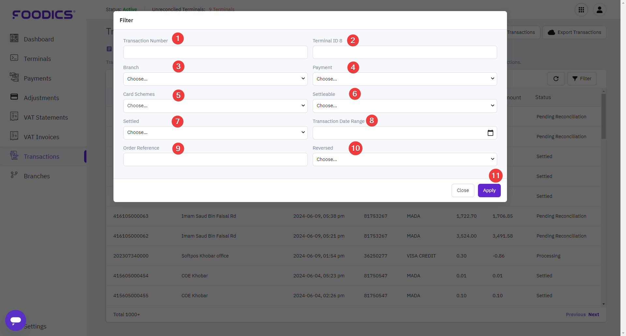This screenshot has width=626, height=336.
Task: Switch to the Transactions section
Action: pos(41,156)
